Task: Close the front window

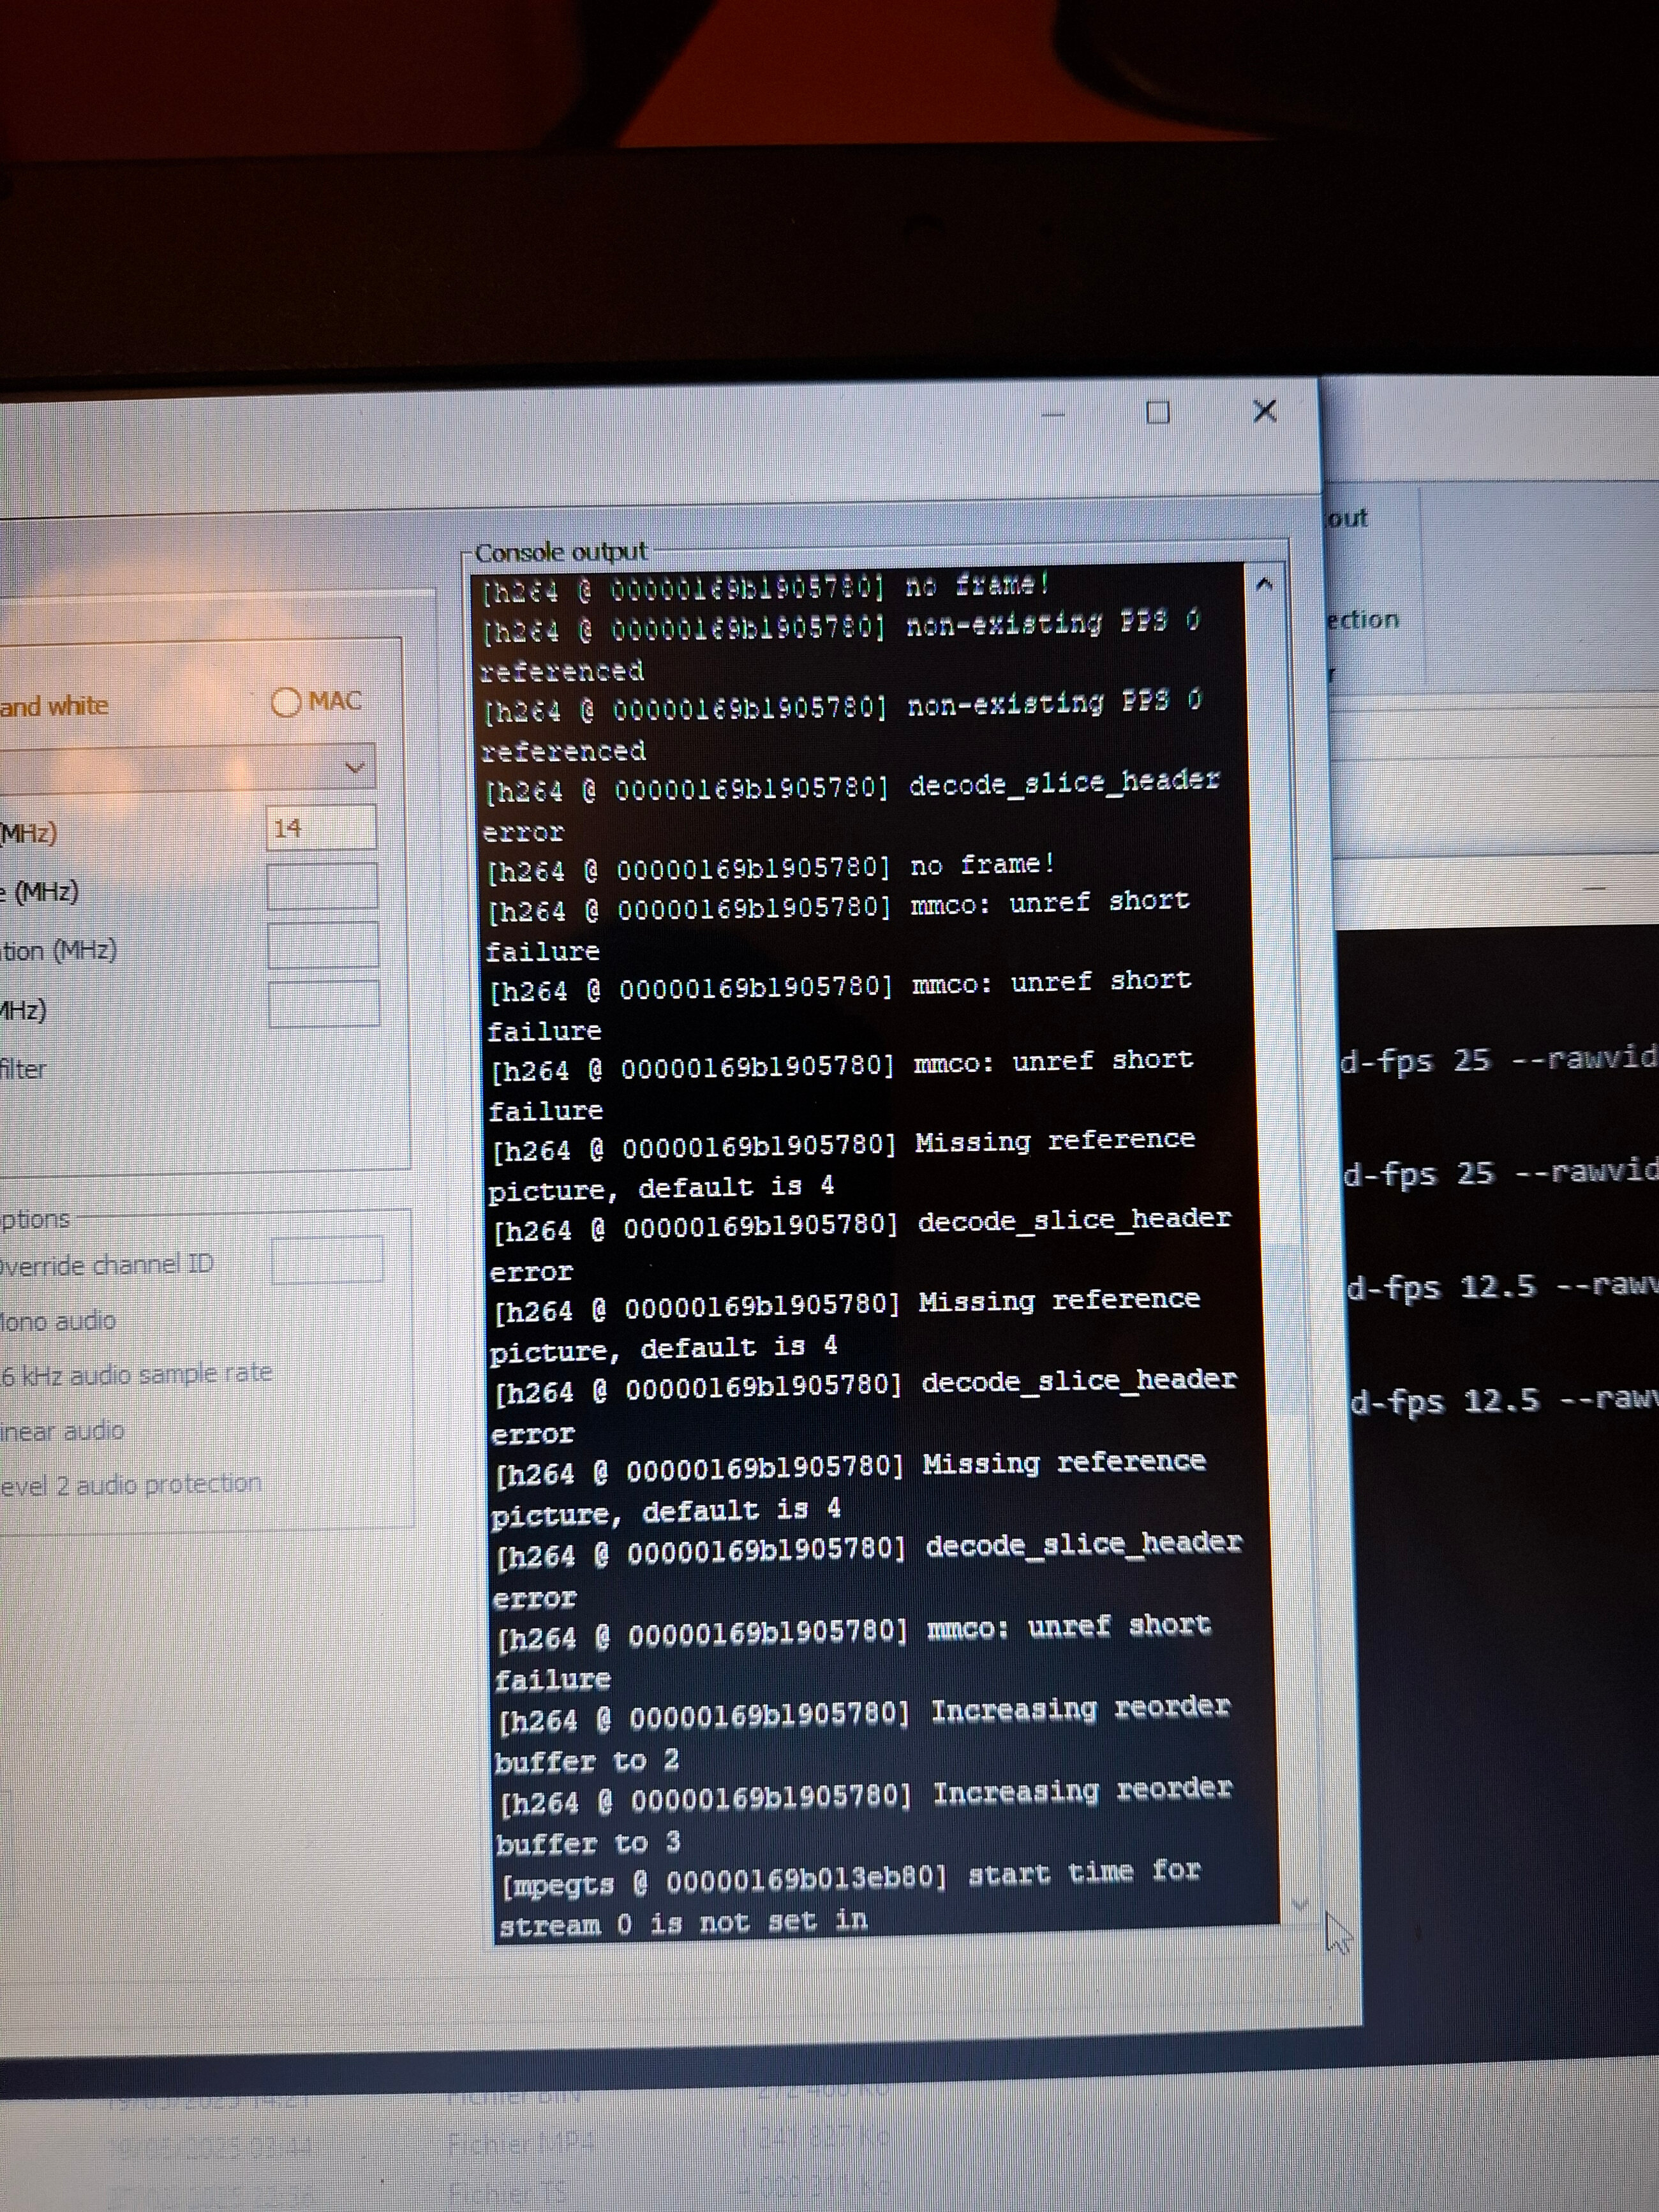Action: pyautogui.click(x=1264, y=410)
